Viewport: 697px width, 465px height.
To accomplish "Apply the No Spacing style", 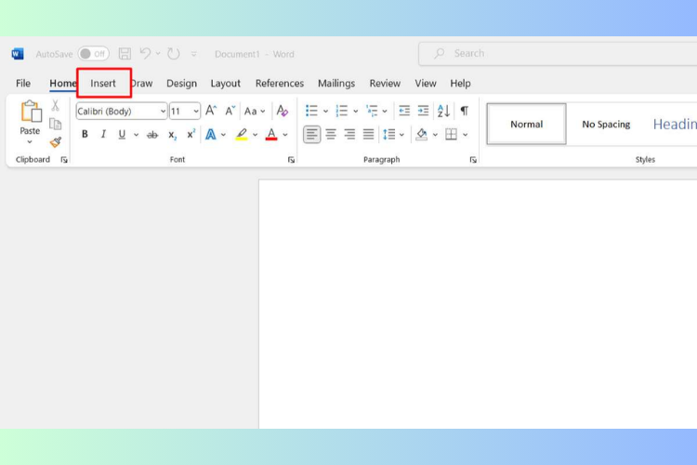I will pyautogui.click(x=606, y=124).
